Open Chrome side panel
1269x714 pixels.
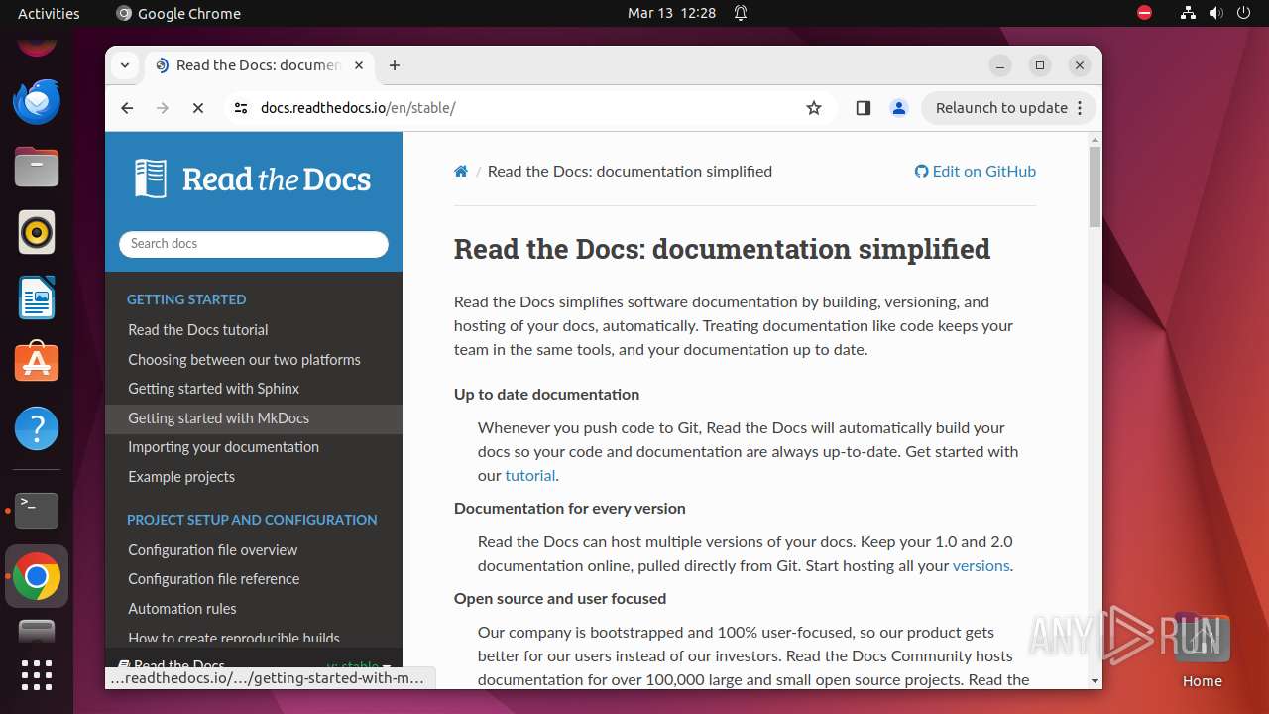pos(863,108)
